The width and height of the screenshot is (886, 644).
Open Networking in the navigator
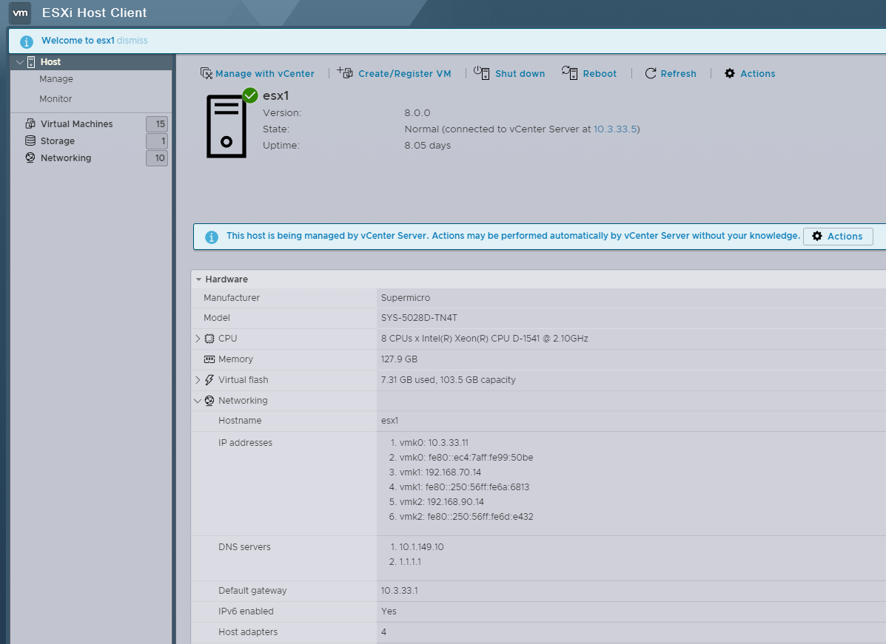66,158
